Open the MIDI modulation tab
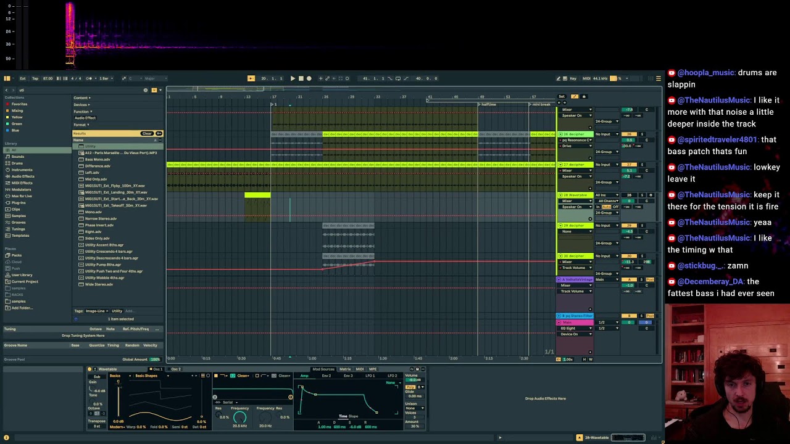Viewport: 790px width, 444px height. (360, 369)
